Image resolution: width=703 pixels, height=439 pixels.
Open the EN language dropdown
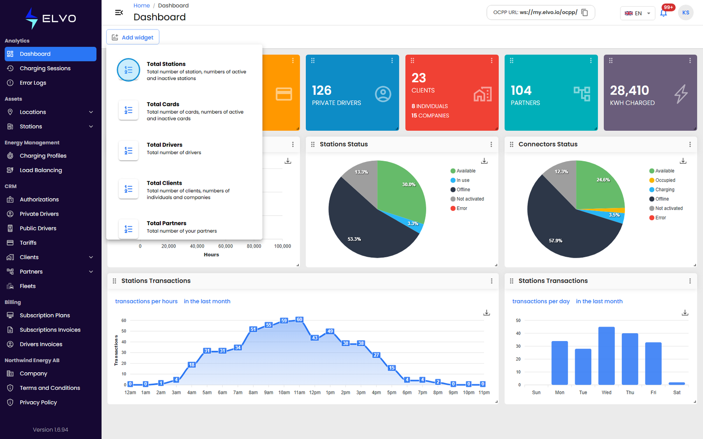[x=638, y=13]
